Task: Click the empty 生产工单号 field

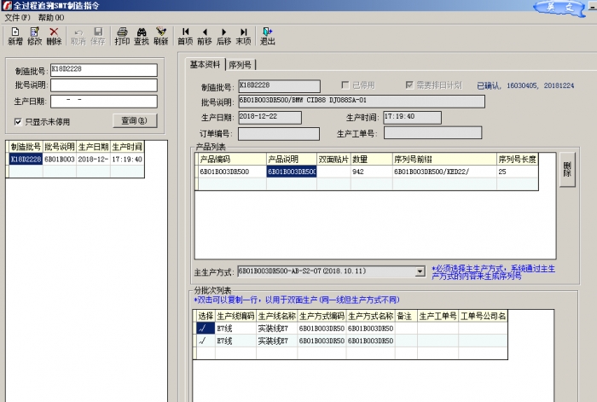Action: tap(433, 132)
